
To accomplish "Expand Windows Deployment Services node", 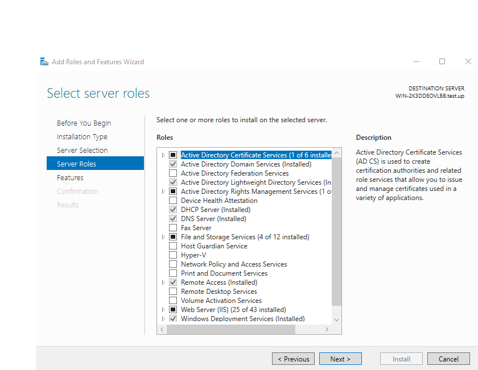I will (163, 318).
